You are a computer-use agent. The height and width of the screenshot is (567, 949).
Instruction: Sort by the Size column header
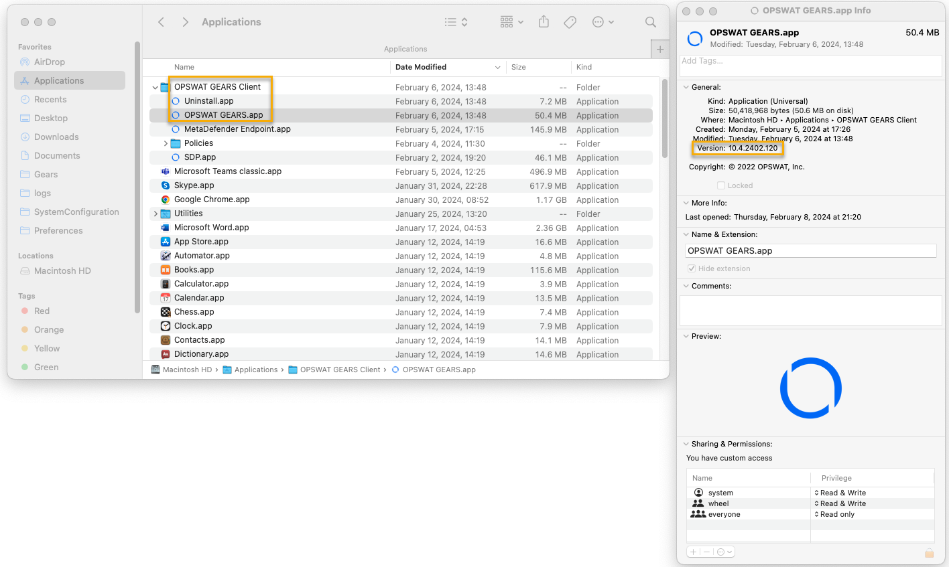(x=519, y=67)
